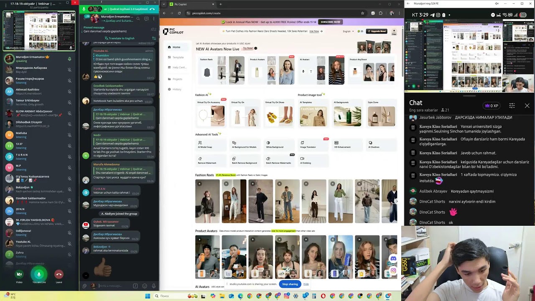Image resolution: width=535 pixels, height=301 pixels.
Task: Click the SUBSCRIBE NOW banner button
Action: point(330,22)
